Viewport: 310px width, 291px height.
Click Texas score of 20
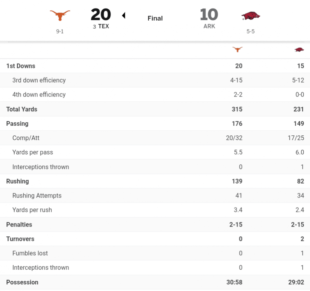(101, 15)
